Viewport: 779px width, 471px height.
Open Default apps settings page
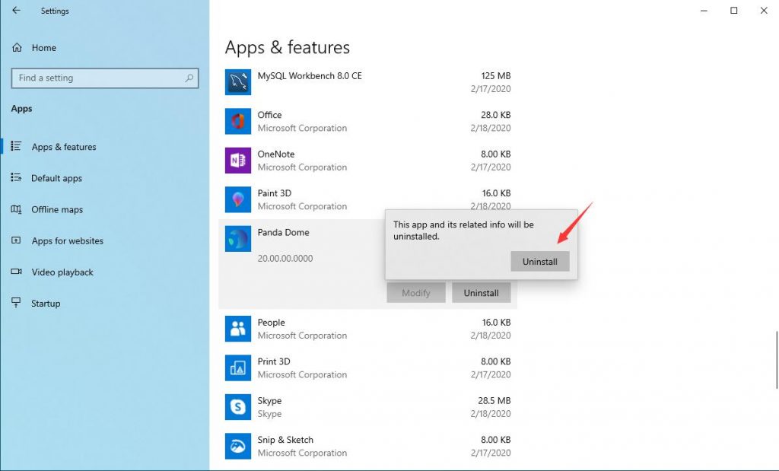56,178
